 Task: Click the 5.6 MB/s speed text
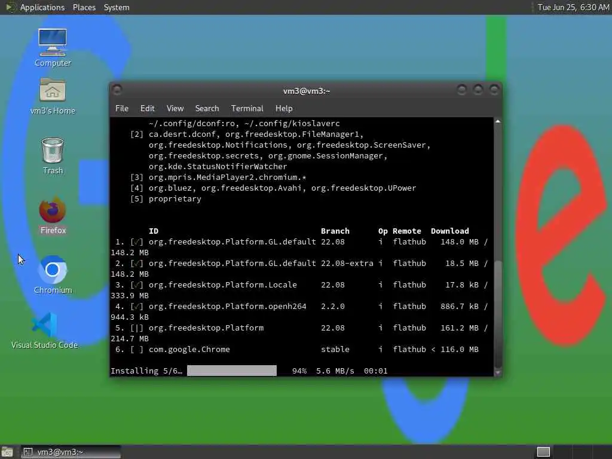click(335, 371)
